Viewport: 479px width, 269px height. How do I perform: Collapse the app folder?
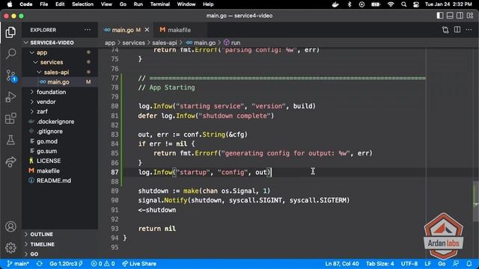pos(60,52)
